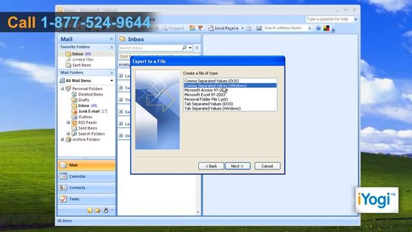Select Unread Mail in Favorite Folders
This screenshot has width=412, height=232.
tap(82, 59)
